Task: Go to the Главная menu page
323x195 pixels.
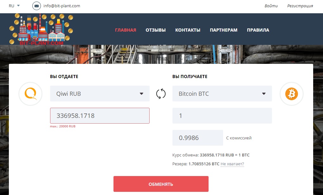Action: click(126, 30)
